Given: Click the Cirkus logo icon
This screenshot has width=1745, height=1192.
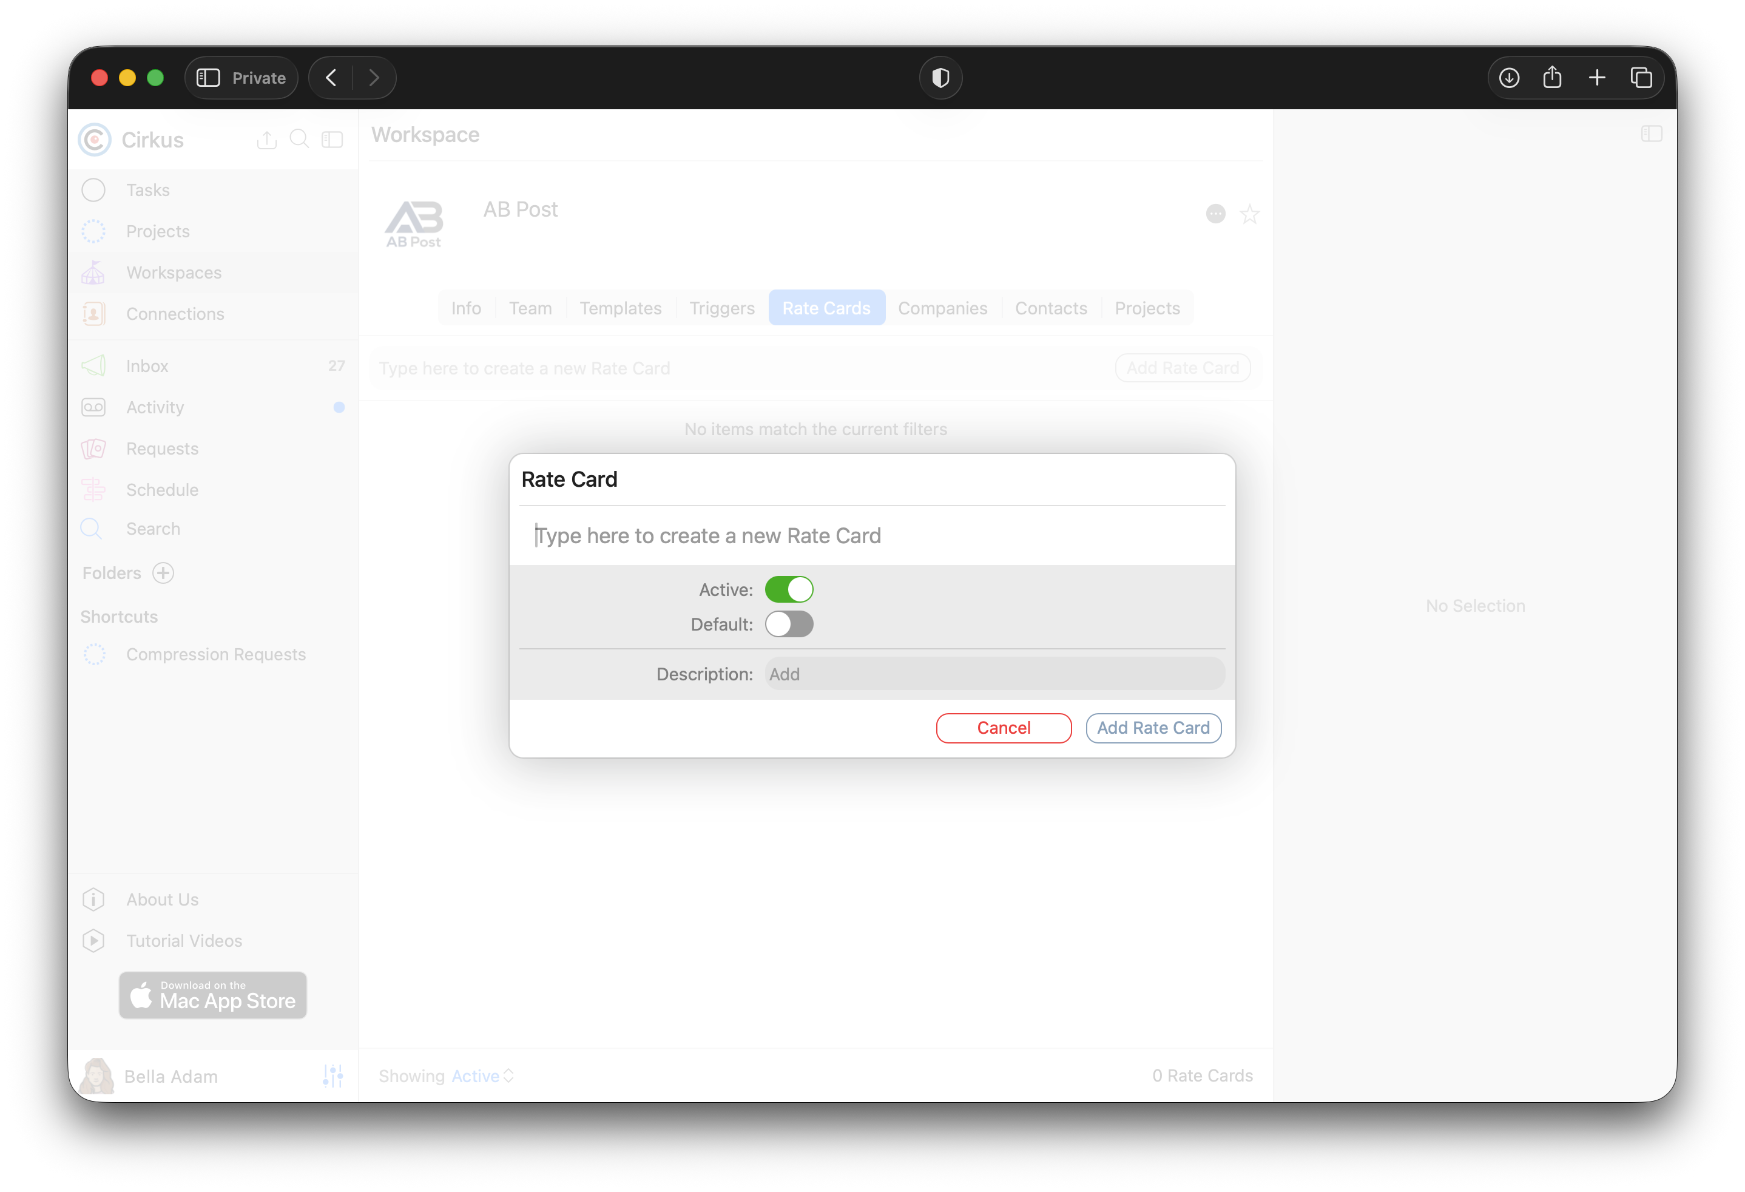Looking at the screenshot, I should pyautogui.click(x=95, y=140).
